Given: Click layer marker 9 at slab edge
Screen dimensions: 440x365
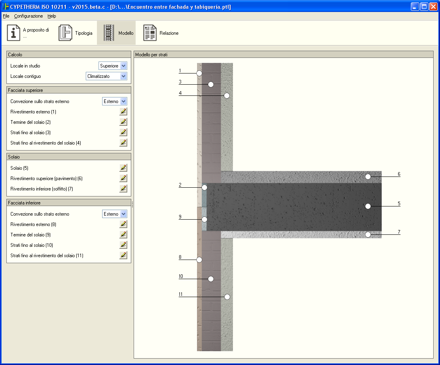Looking at the screenshot, I should click(204, 220).
